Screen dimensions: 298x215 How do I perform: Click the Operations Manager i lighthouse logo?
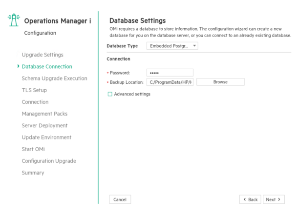pyautogui.click(x=14, y=20)
